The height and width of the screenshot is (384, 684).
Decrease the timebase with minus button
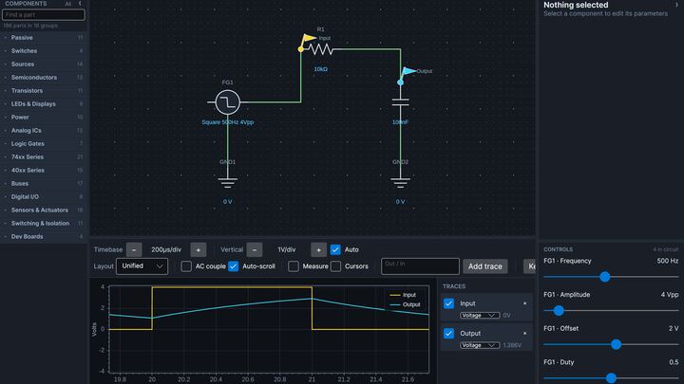click(134, 250)
